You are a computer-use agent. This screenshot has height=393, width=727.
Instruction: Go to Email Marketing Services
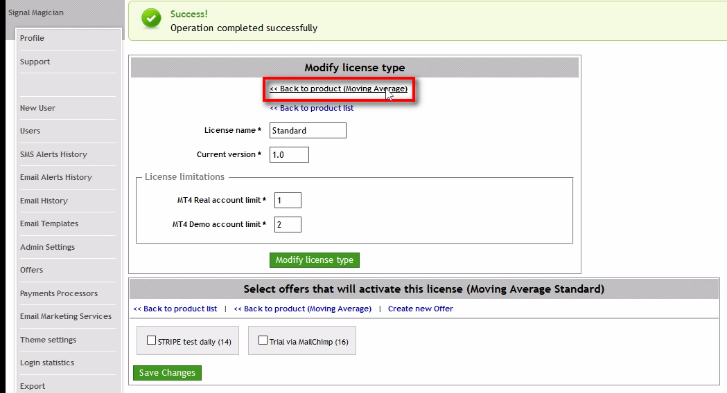(65, 316)
